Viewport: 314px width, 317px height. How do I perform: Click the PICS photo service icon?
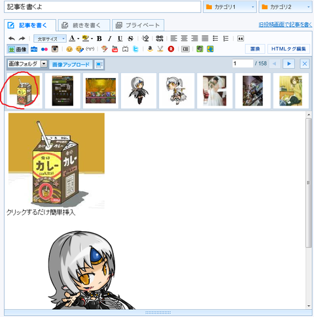pos(34,49)
